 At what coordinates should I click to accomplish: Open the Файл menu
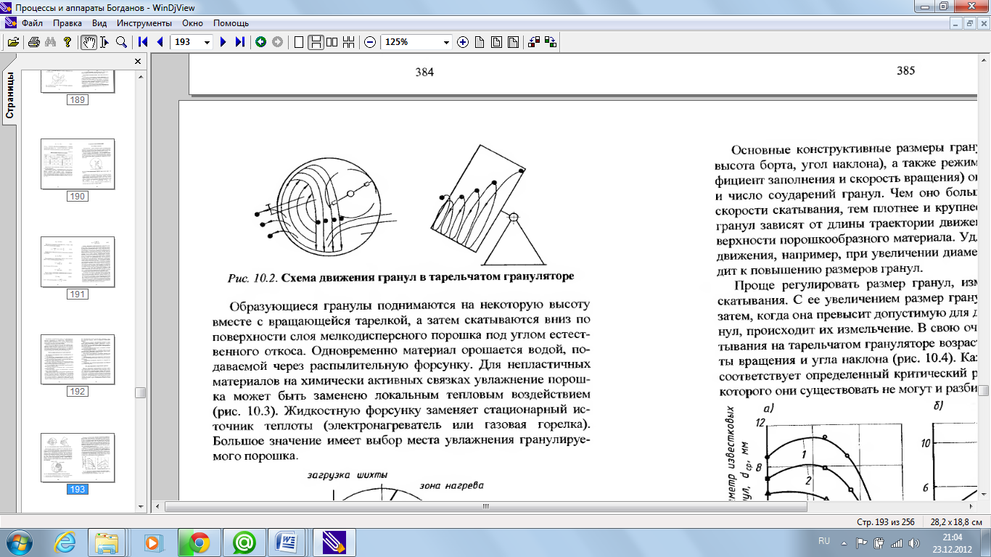[x=32, y=23]
